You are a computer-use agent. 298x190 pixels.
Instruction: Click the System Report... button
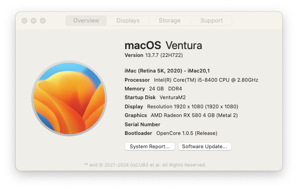pos(150,146)
